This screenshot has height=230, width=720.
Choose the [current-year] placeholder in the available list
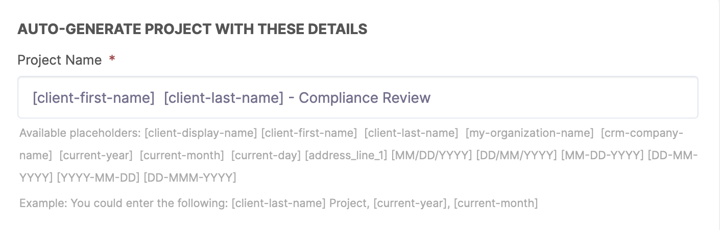(96, 155)
